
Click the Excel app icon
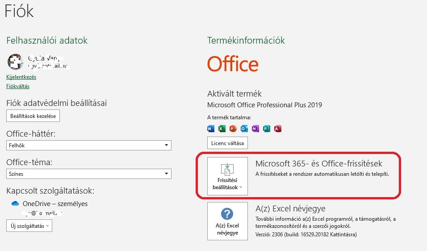[x=222, y=129]
